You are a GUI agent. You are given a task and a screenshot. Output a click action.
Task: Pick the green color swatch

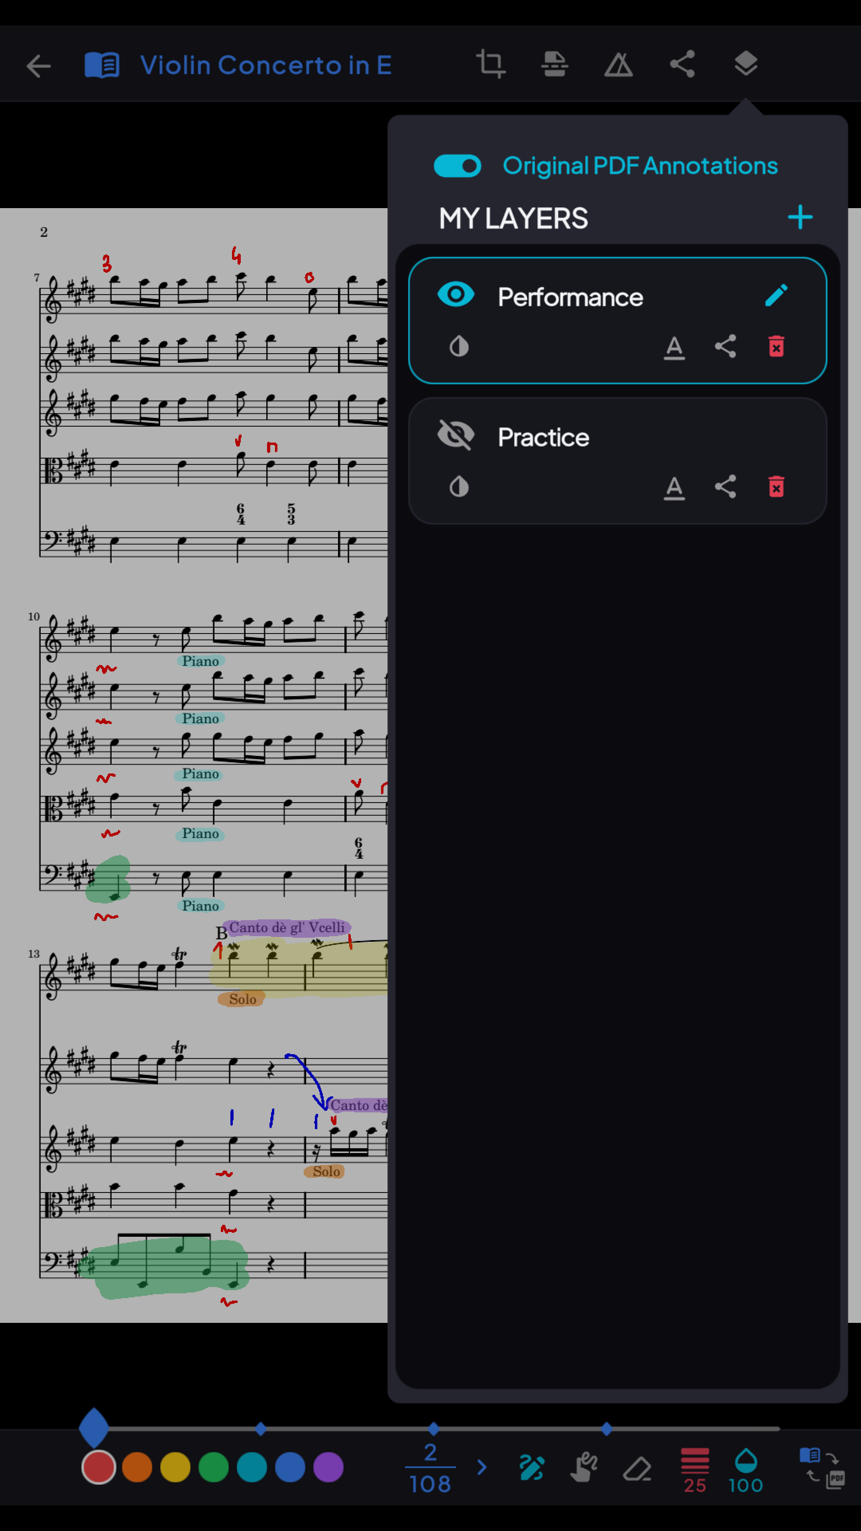213,1467
